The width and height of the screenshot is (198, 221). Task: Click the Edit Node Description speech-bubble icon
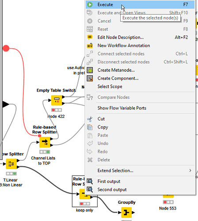(90, 37)
